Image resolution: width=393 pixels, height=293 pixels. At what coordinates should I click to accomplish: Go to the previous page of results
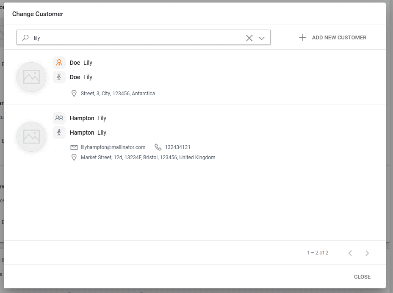(x=350, y=253)
